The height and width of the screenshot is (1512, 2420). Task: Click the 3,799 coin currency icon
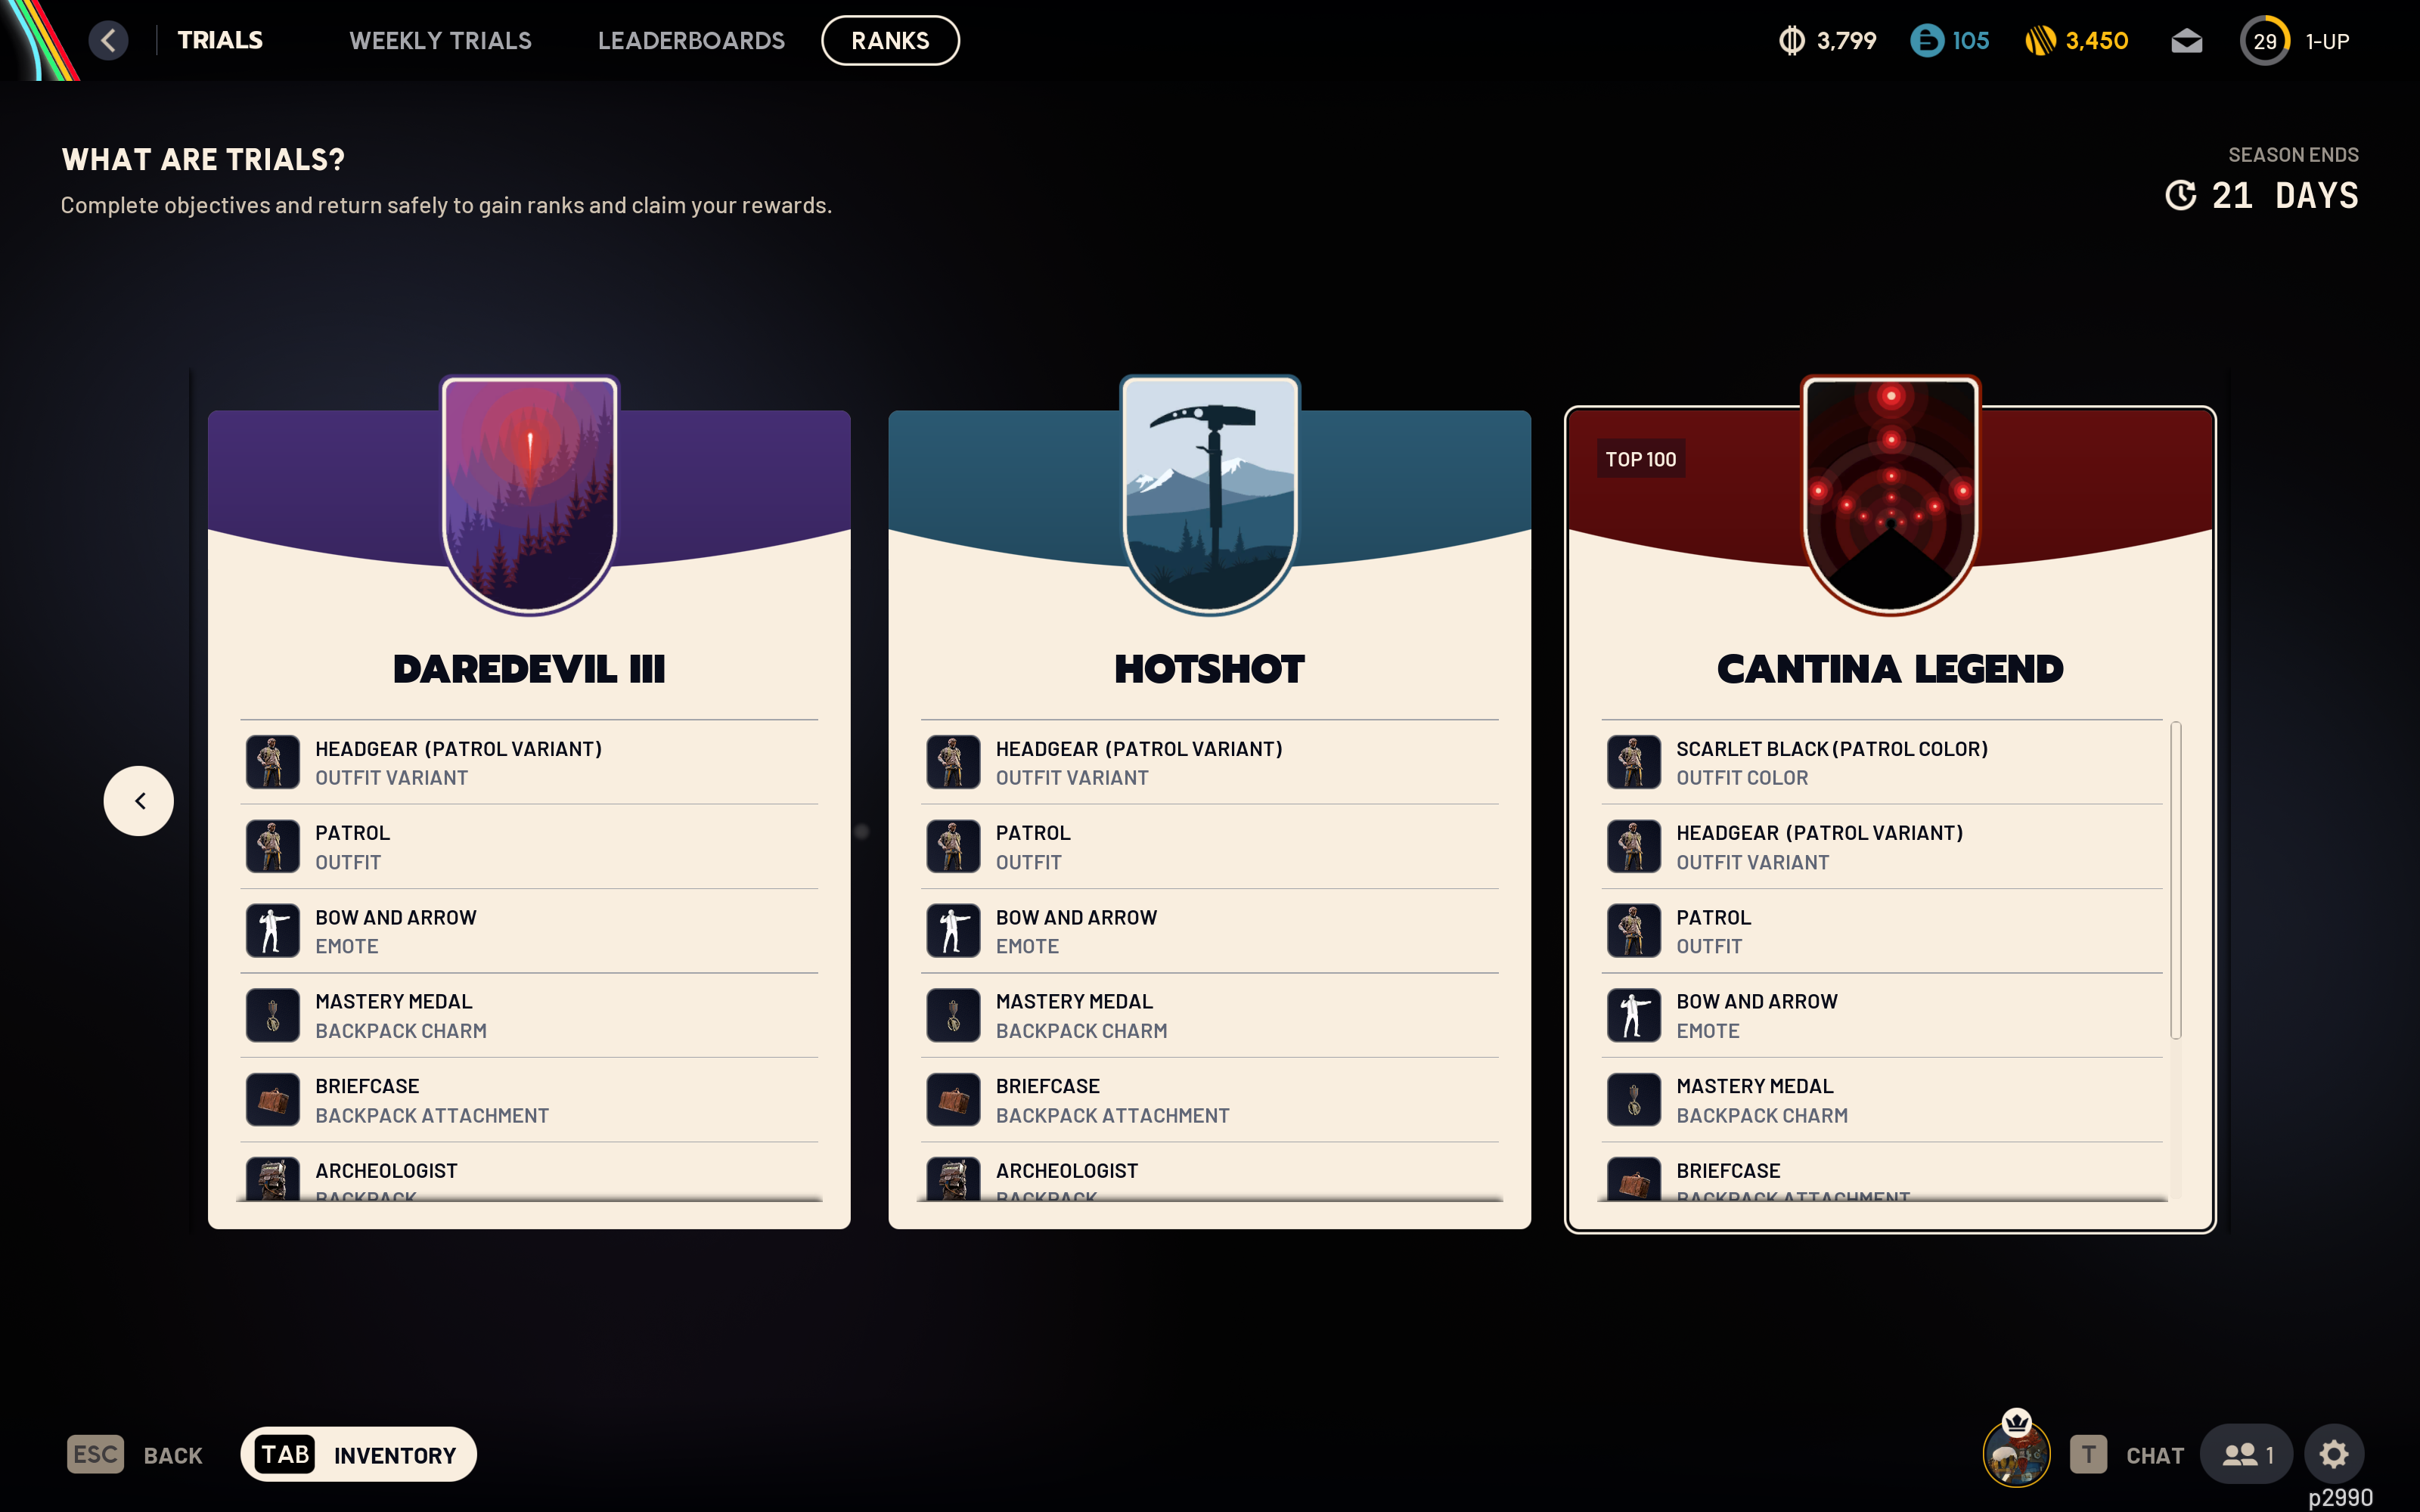pos(1791,41)
